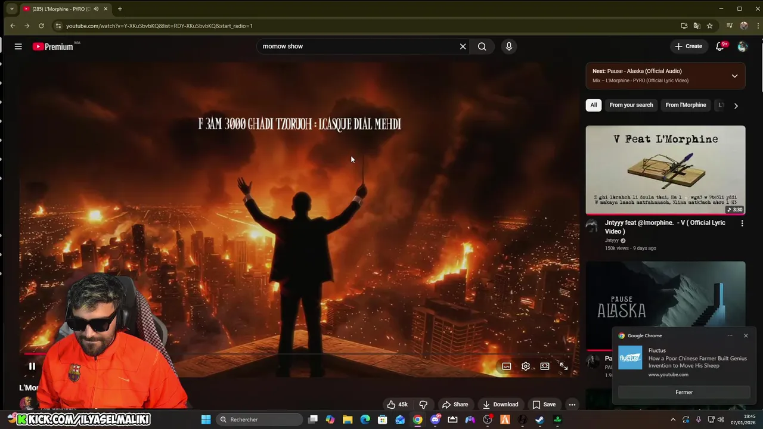Open Chrome notification options ellipsis
Image resolution: width=763 pixels, height=429 pixels.
click(x=730, y=335)
